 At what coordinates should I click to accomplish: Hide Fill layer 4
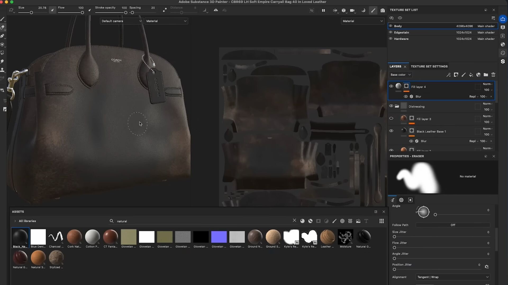click(x=391, y=86)
